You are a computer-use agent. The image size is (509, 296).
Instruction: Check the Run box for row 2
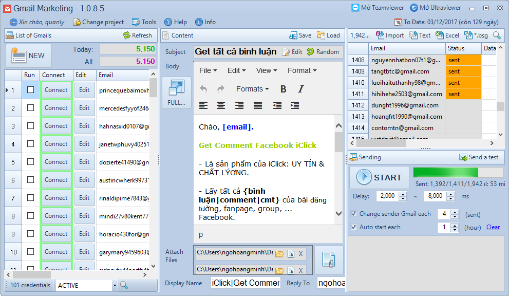[x=30, y=107]
